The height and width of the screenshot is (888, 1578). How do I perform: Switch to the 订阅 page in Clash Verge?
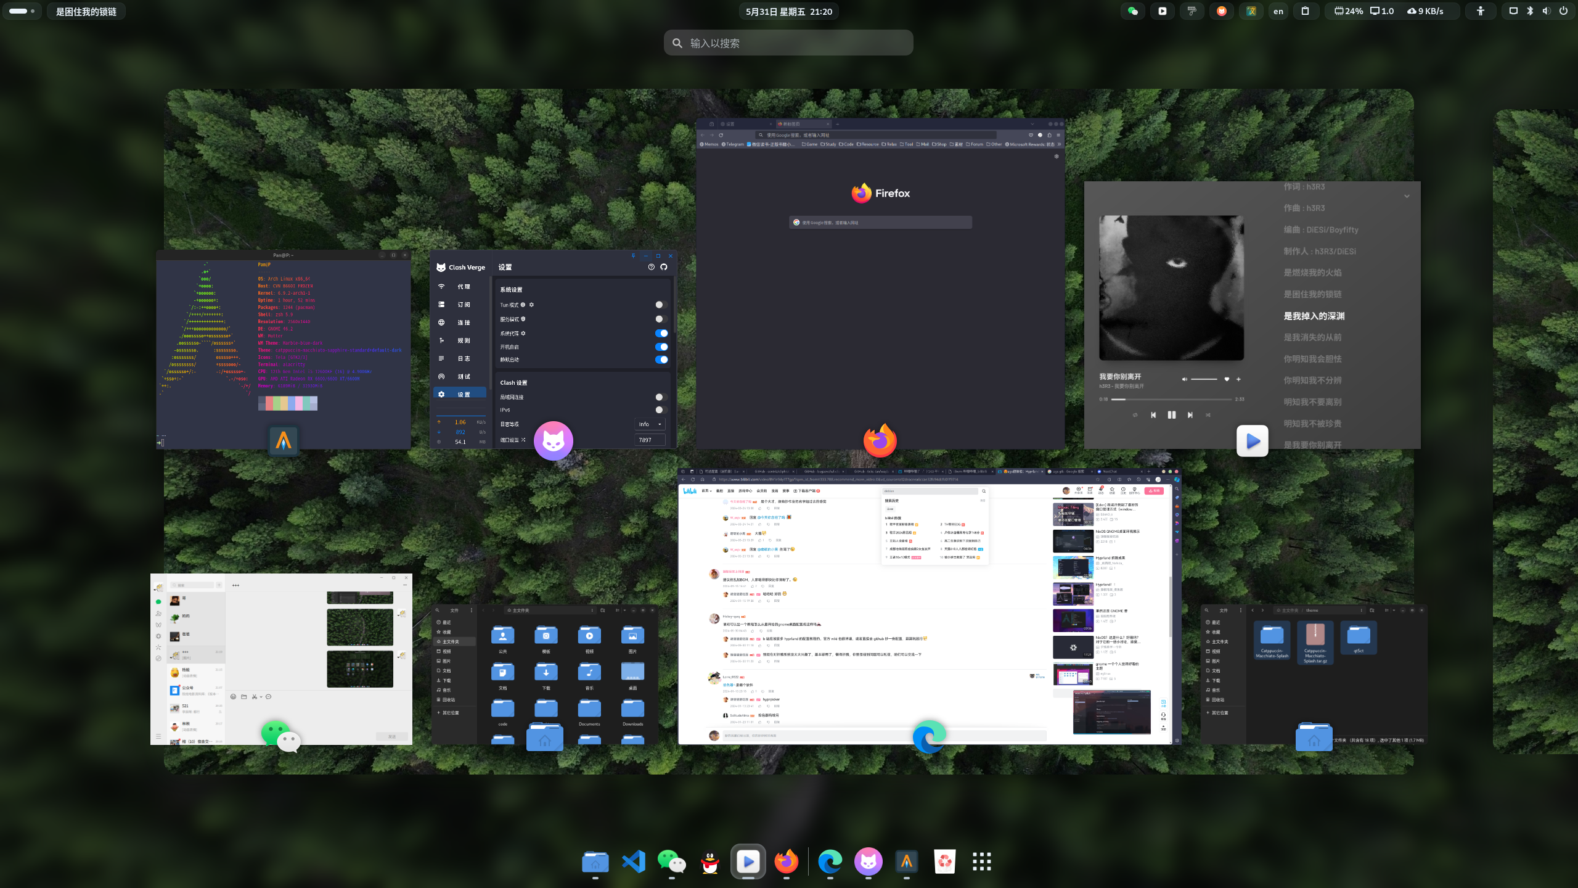coord(459,305)
